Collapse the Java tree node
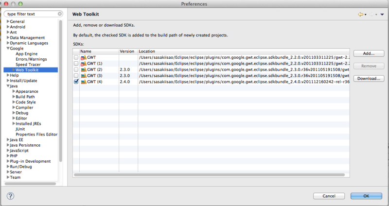The width and height of the screenshot is (389, 206). pos(8,86)
